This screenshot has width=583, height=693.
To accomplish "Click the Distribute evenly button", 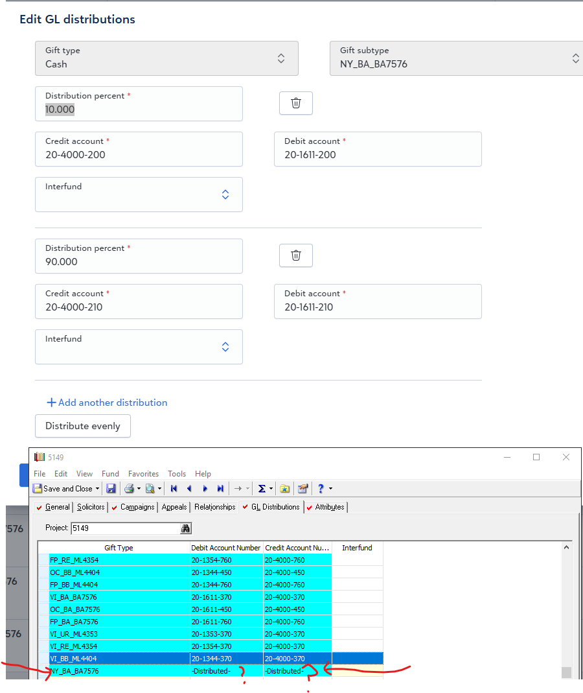I will click(83, 426).
